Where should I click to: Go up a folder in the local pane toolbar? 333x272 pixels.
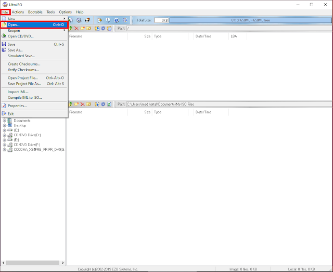(71, 104)
